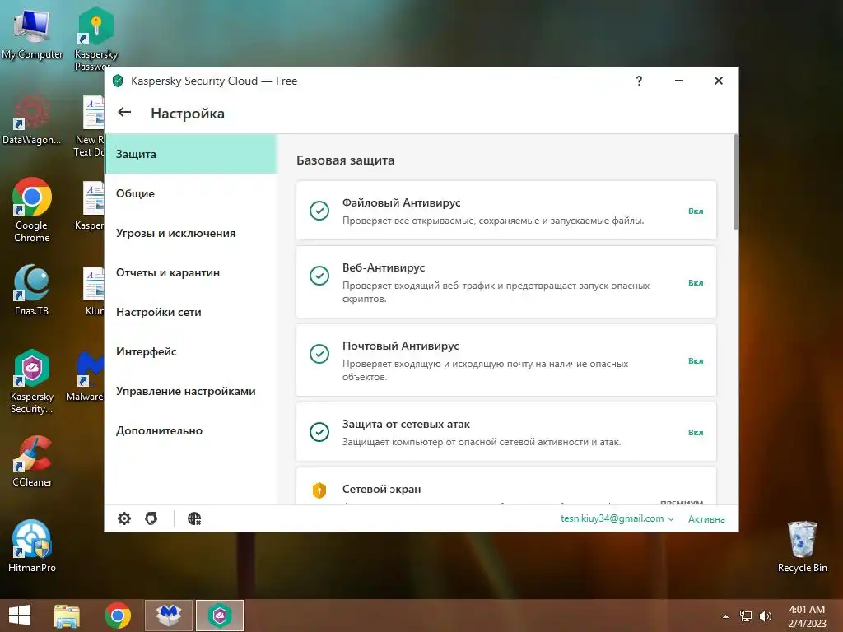This screenshot has height=632, width=843.
Task: Open HitmanPro desktop shortcut
Action: pos(32,546)
